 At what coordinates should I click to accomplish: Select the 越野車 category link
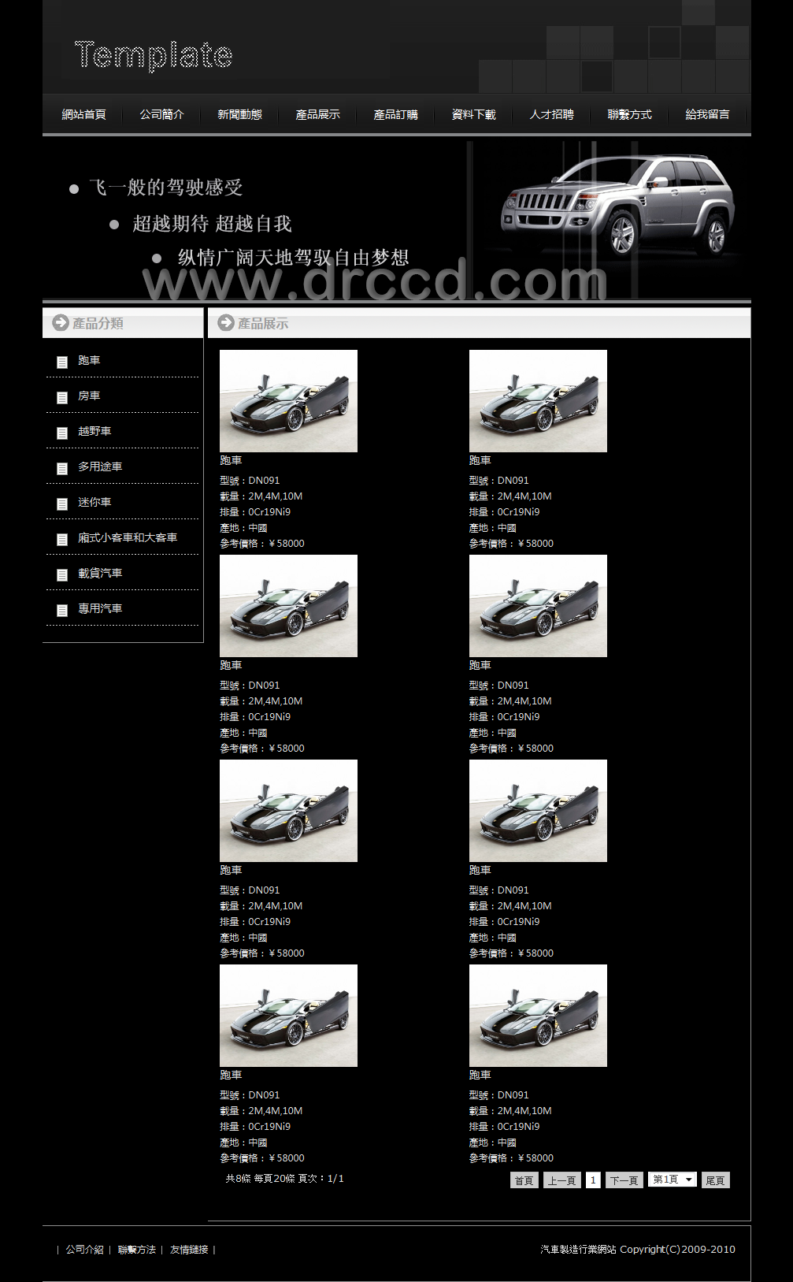tap(94, 432)
